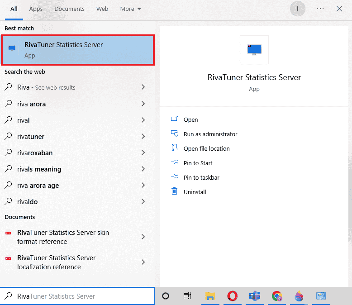Viewport: 352px width, 305px height.
Task: Open the three-dot options menu
Action: pyautogui.click(x=320, y=9)
